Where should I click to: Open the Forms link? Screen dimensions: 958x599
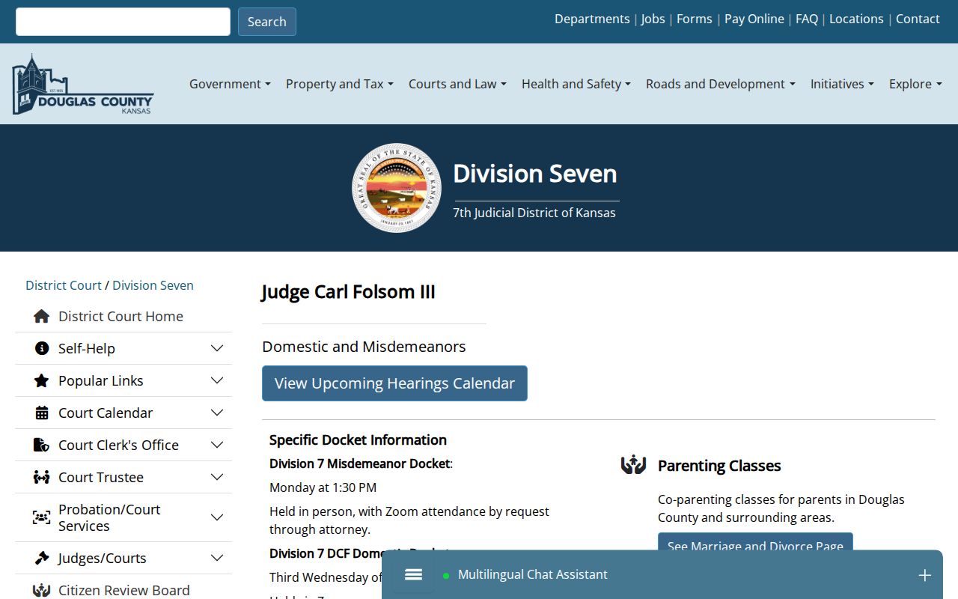click(x=695, y=19)
